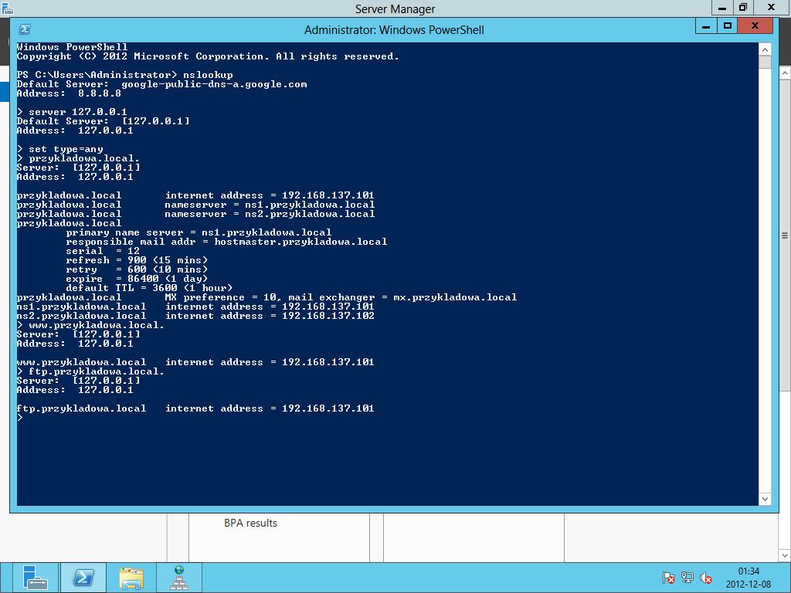The image size is (791, 593).
Task: Click the last nslookup prompt
Action: tap(20, 418)
